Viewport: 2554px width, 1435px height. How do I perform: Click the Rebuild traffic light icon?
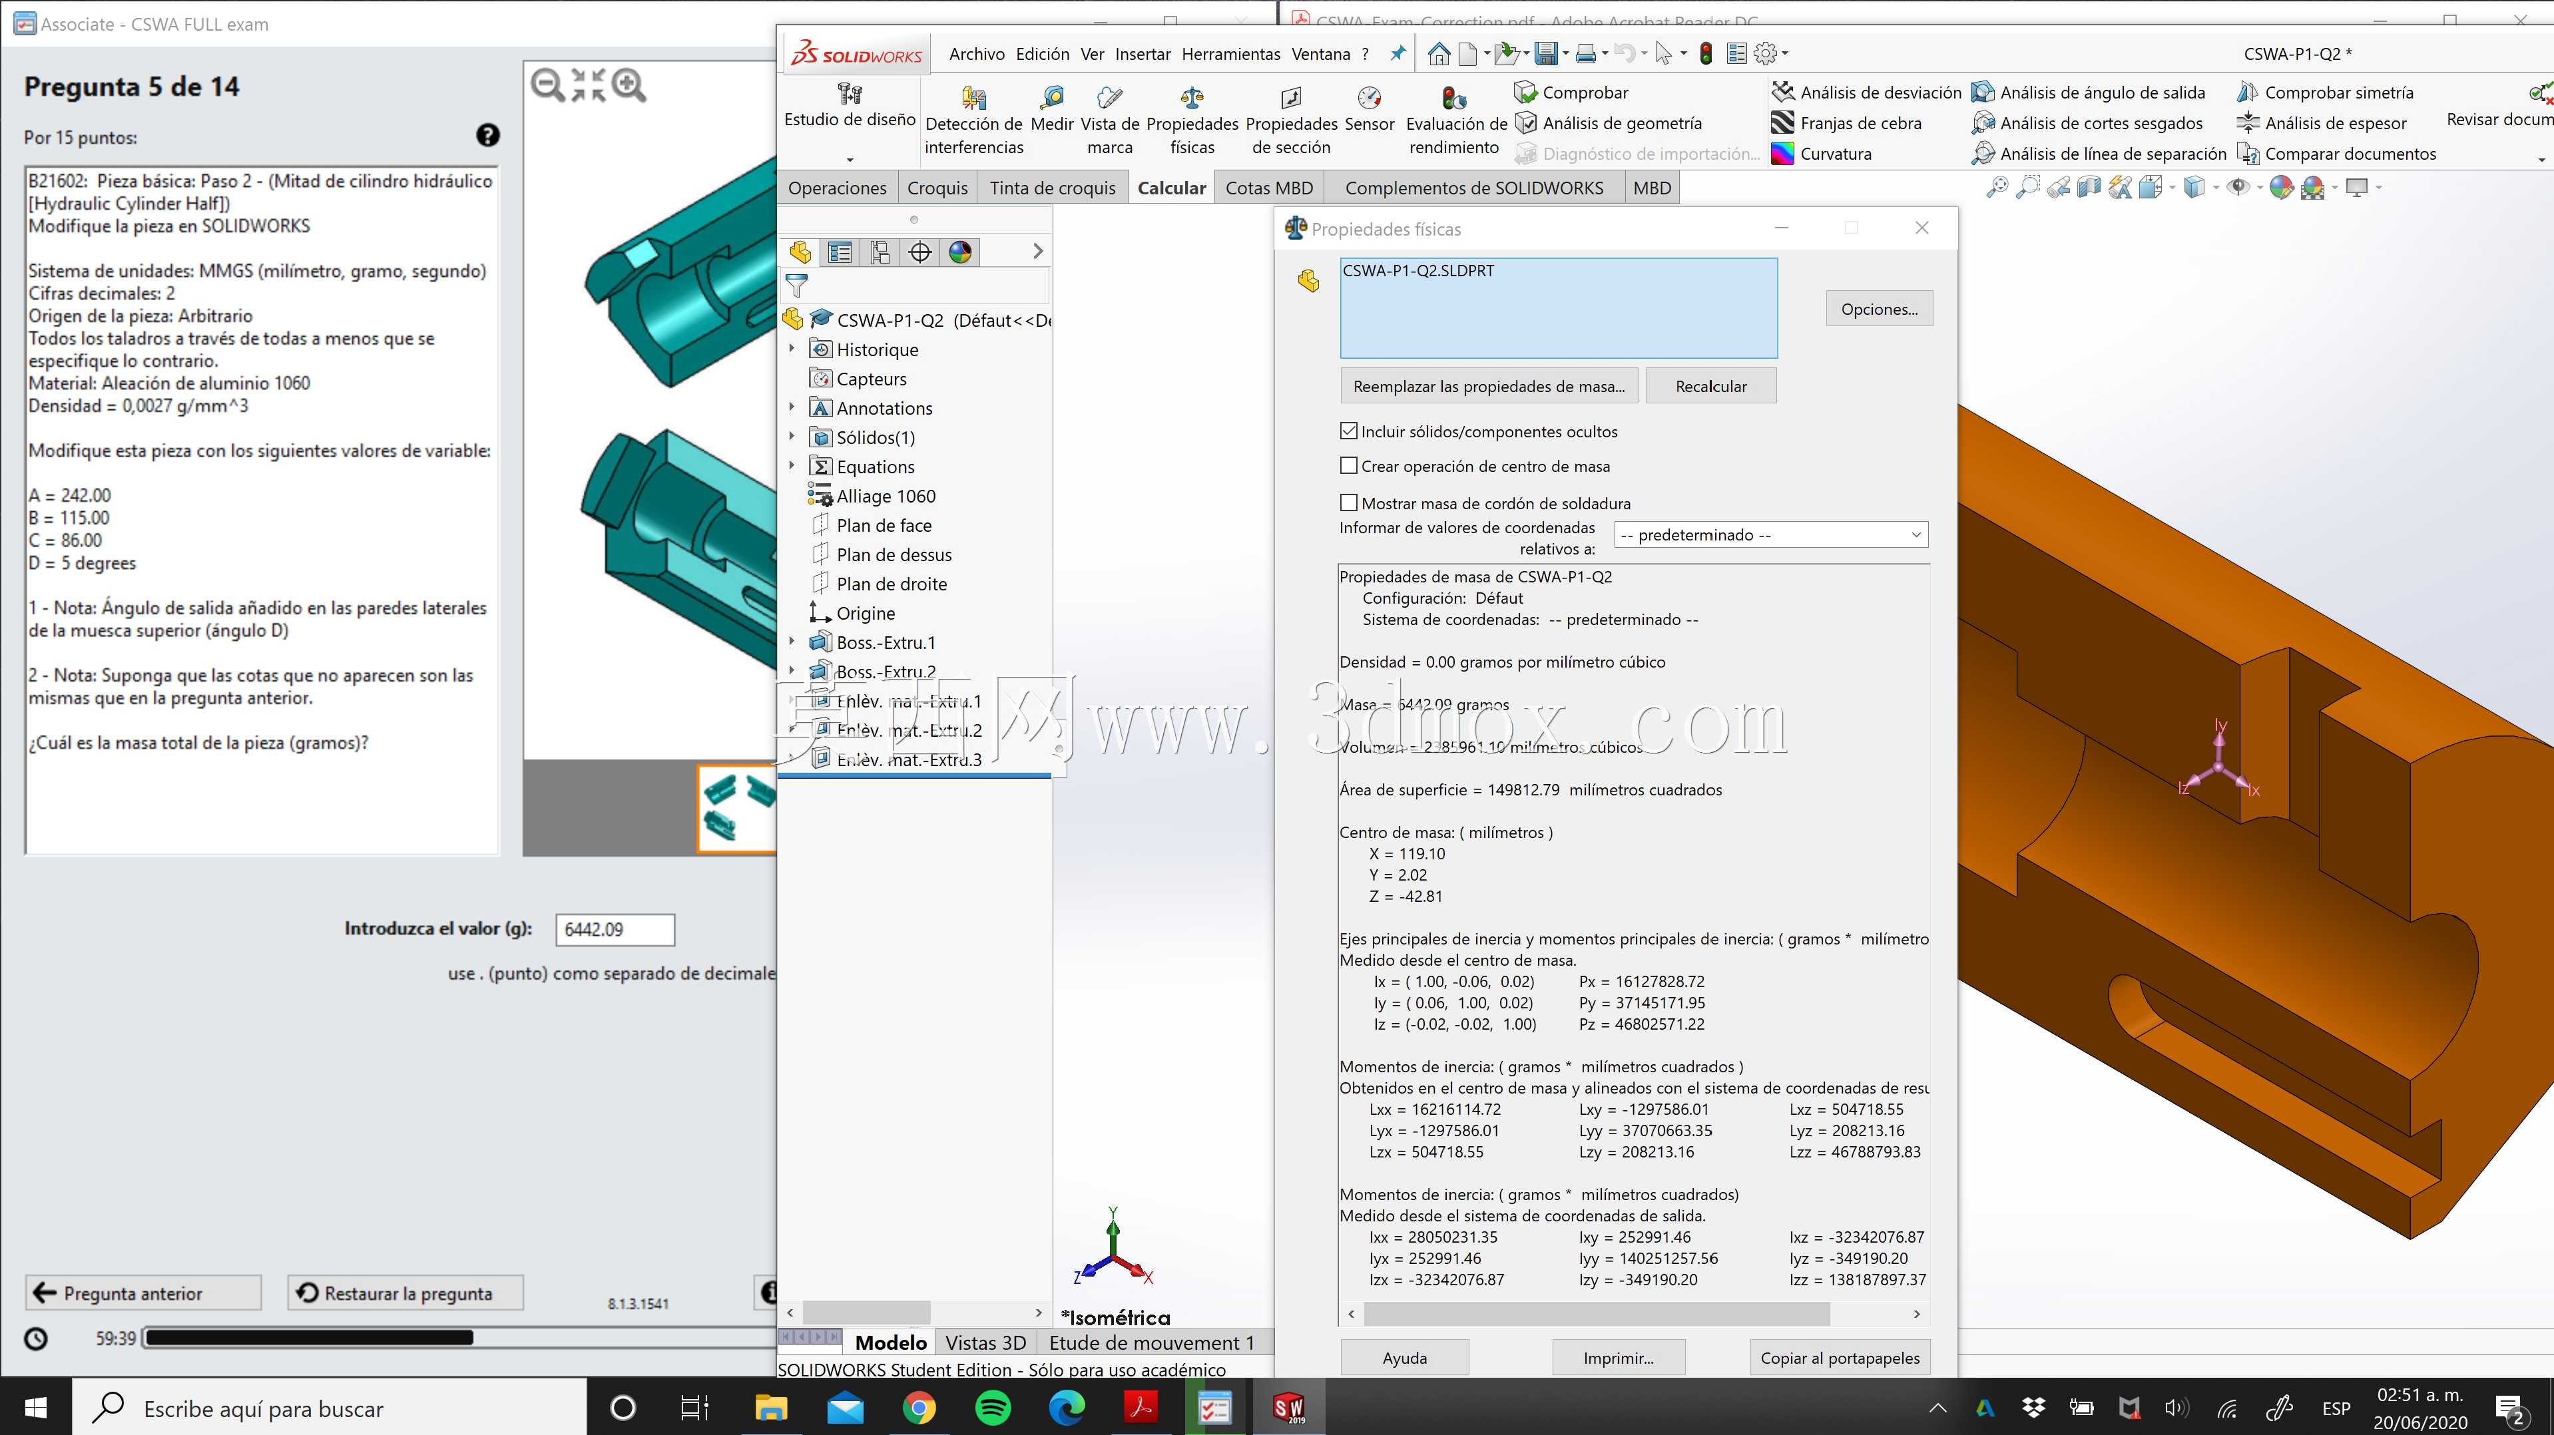coord(1705,53)
